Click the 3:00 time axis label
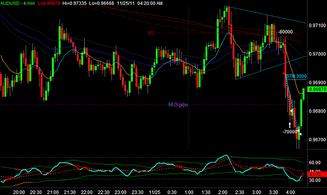 [x=256, y=192]
